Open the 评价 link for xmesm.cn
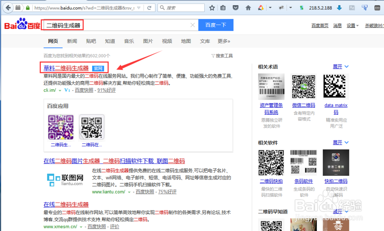384x231 pixels. pos(114,227)
